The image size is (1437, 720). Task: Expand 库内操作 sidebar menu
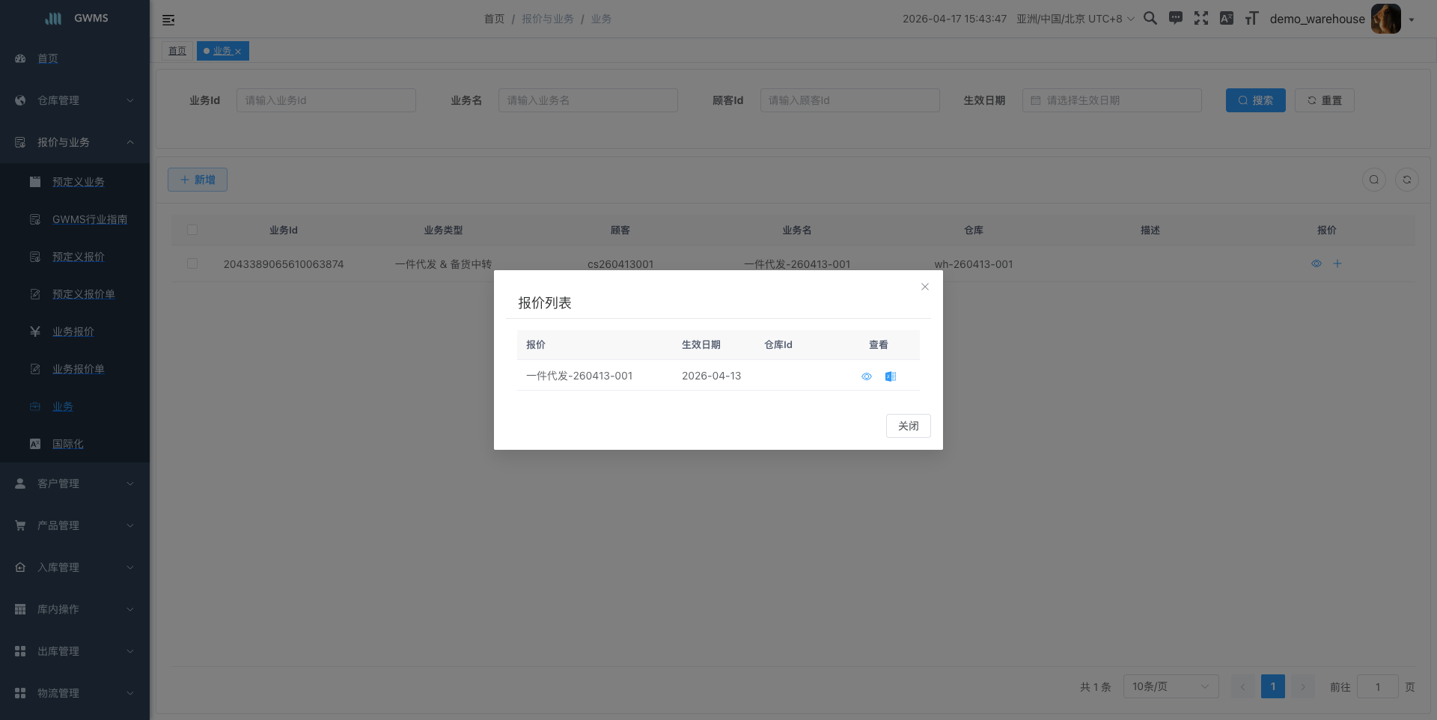coord(75,609)
